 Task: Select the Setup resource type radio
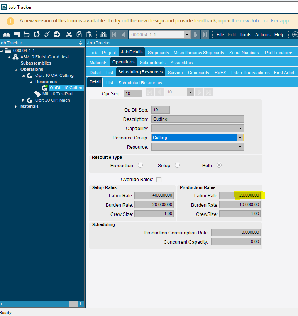point(178,165)
